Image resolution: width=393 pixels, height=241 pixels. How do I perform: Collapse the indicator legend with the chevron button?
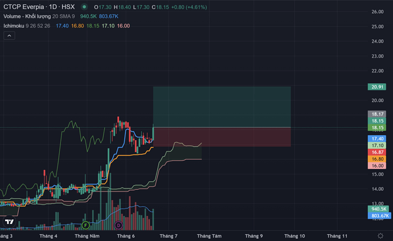coord(9,36)
